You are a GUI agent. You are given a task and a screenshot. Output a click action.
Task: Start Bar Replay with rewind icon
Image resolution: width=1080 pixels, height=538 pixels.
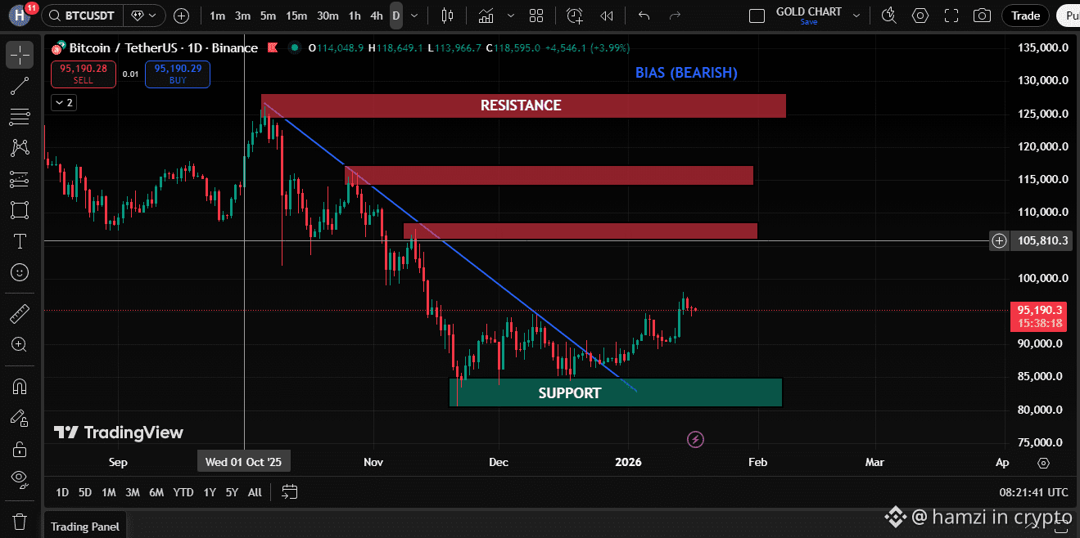(607, 16)
